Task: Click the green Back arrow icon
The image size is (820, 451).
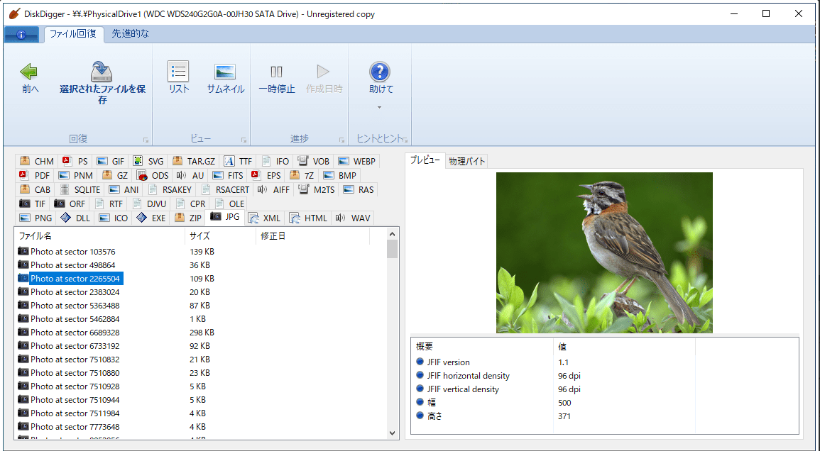Action: [29, 72]
